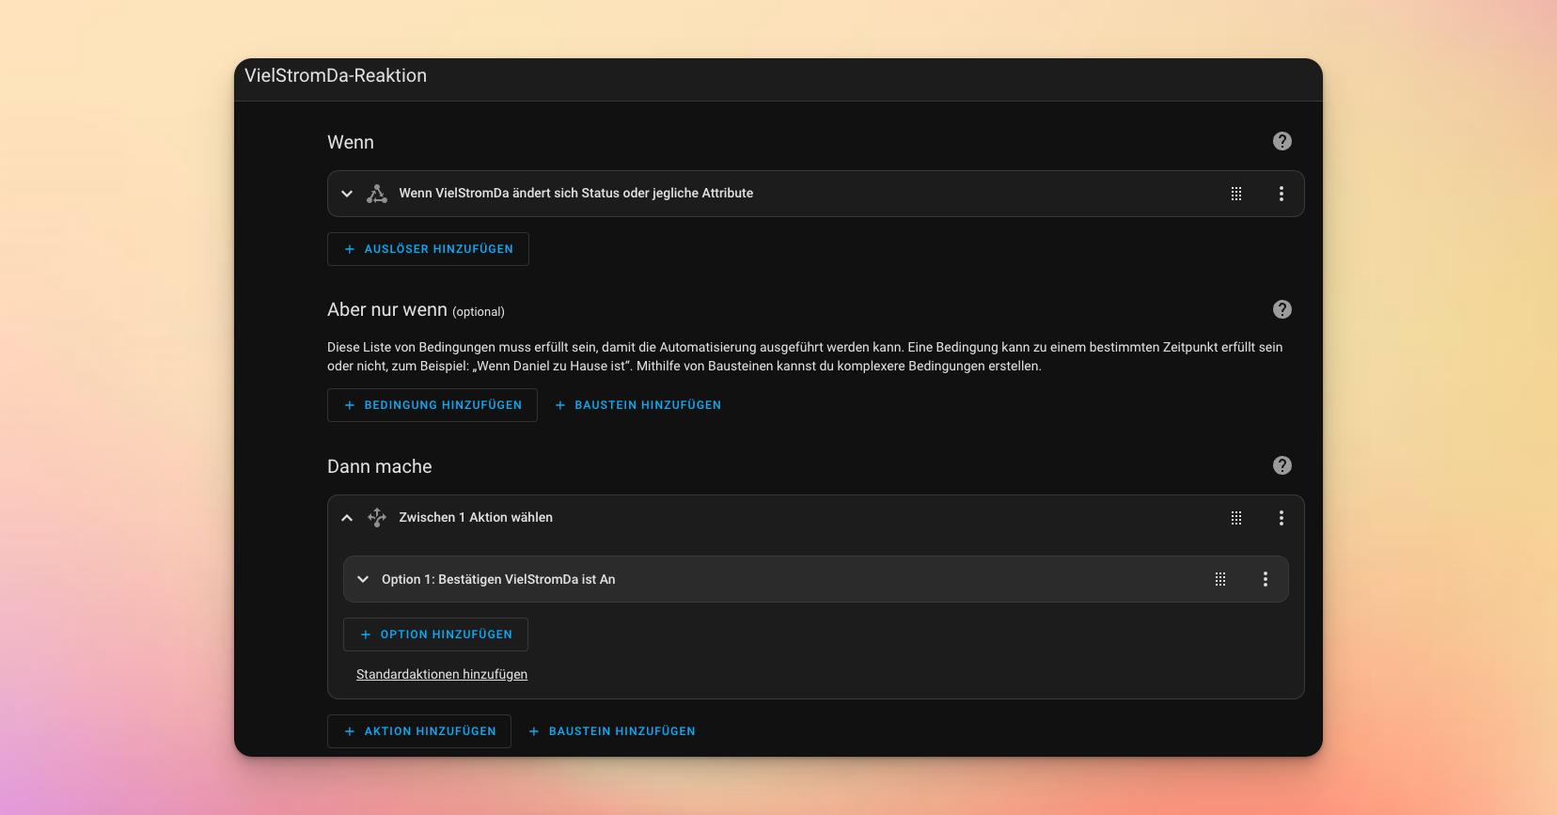This screenshot has height=815, width=1557.
Task: Add a new trigger with Auslöser hinzufügen
Action: pos(428,249)
